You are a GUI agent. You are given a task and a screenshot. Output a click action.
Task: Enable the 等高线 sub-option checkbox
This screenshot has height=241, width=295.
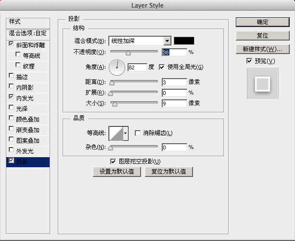[x=18, y=54]
